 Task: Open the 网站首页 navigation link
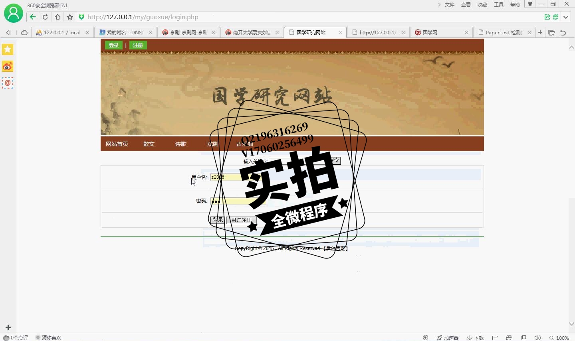click(x=117, y=144)
